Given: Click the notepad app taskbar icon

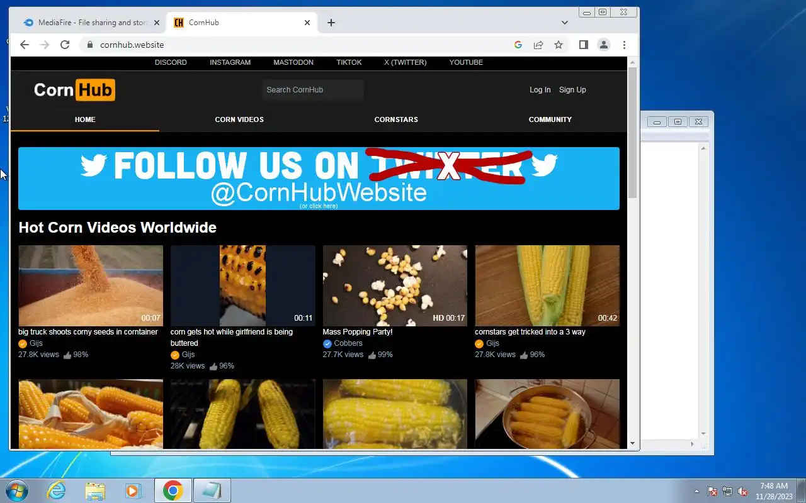Looking at the screenshot, I should tap(212, 490).
